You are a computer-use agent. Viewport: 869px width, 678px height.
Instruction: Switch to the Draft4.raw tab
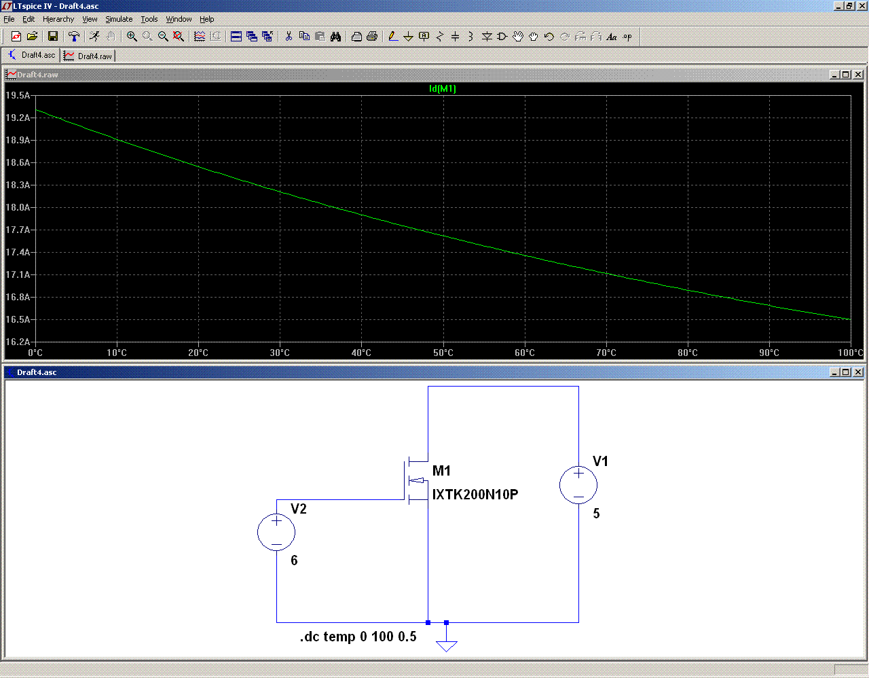pos(88,56)
